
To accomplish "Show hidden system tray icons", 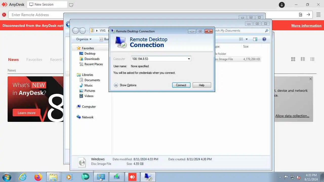I will (280, 177).
